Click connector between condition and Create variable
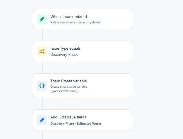The image size is (183, 139). click(43, 68)
